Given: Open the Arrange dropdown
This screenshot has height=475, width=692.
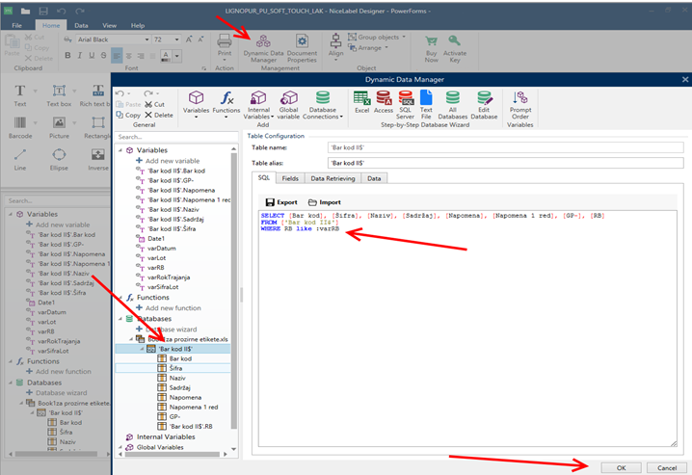Looking at the screenshot, I should pos(367,47).
